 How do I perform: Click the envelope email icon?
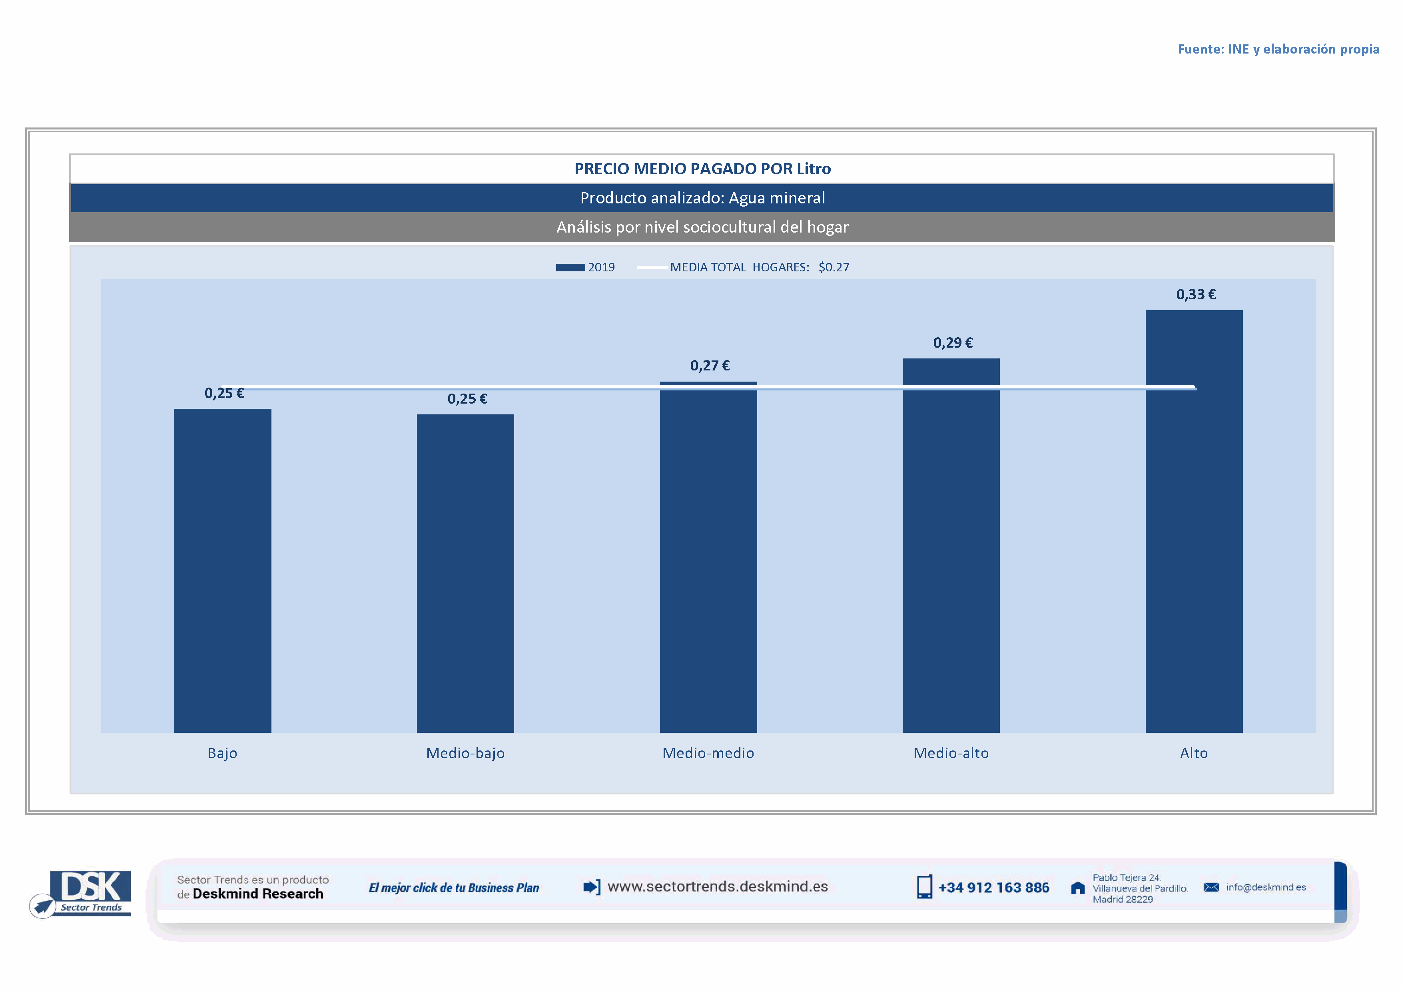(x=1211, y=887)
